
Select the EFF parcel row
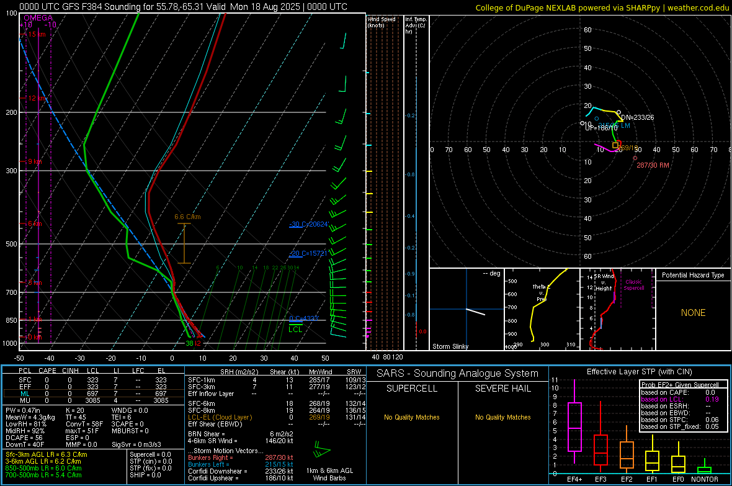pyautogui.click(x=94, y=387)
